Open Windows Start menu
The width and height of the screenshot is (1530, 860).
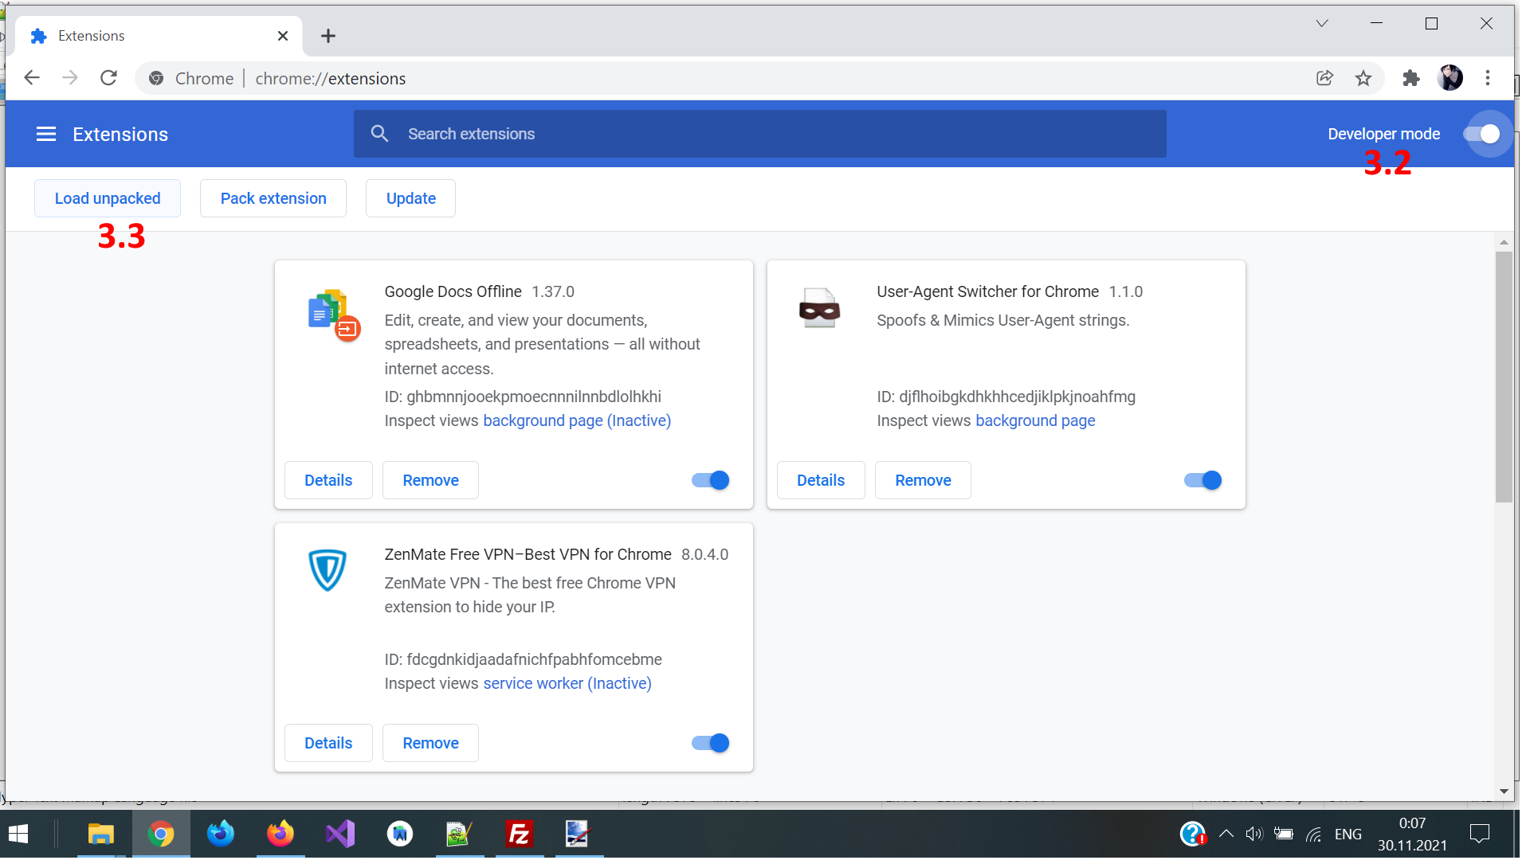coord(18,835)
